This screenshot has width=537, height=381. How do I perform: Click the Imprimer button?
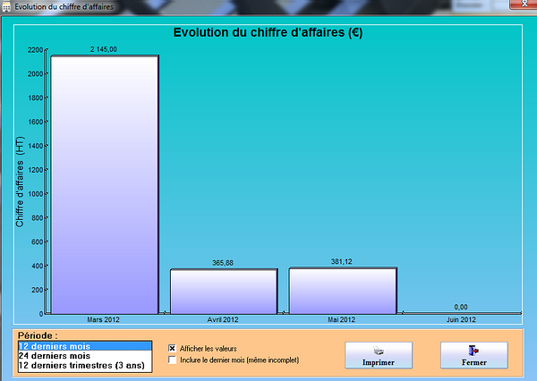[x=379, y=355]
